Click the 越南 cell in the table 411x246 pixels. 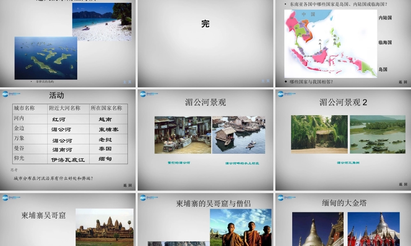point(105,119)
